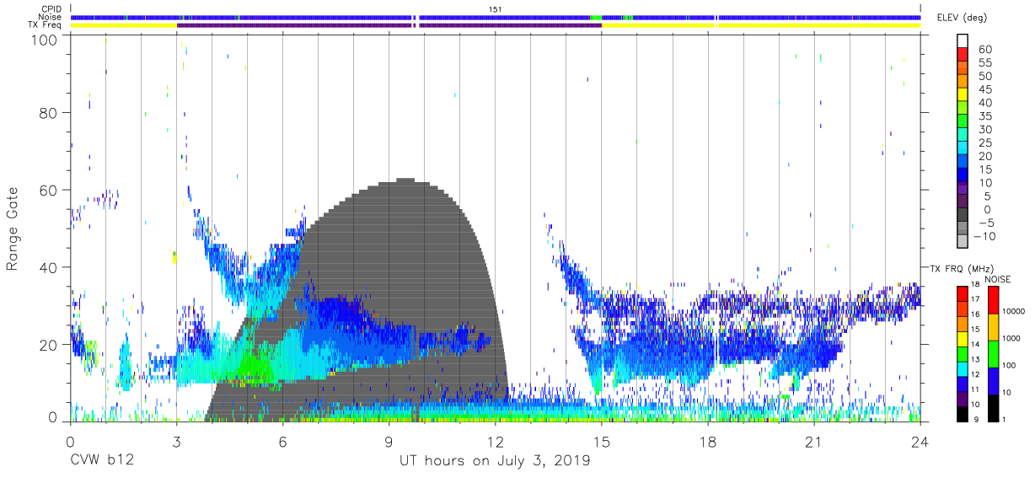The width and height of the screenshot is (1035, 478).
Task: Click the CPID row label
Action: [52, 9]
